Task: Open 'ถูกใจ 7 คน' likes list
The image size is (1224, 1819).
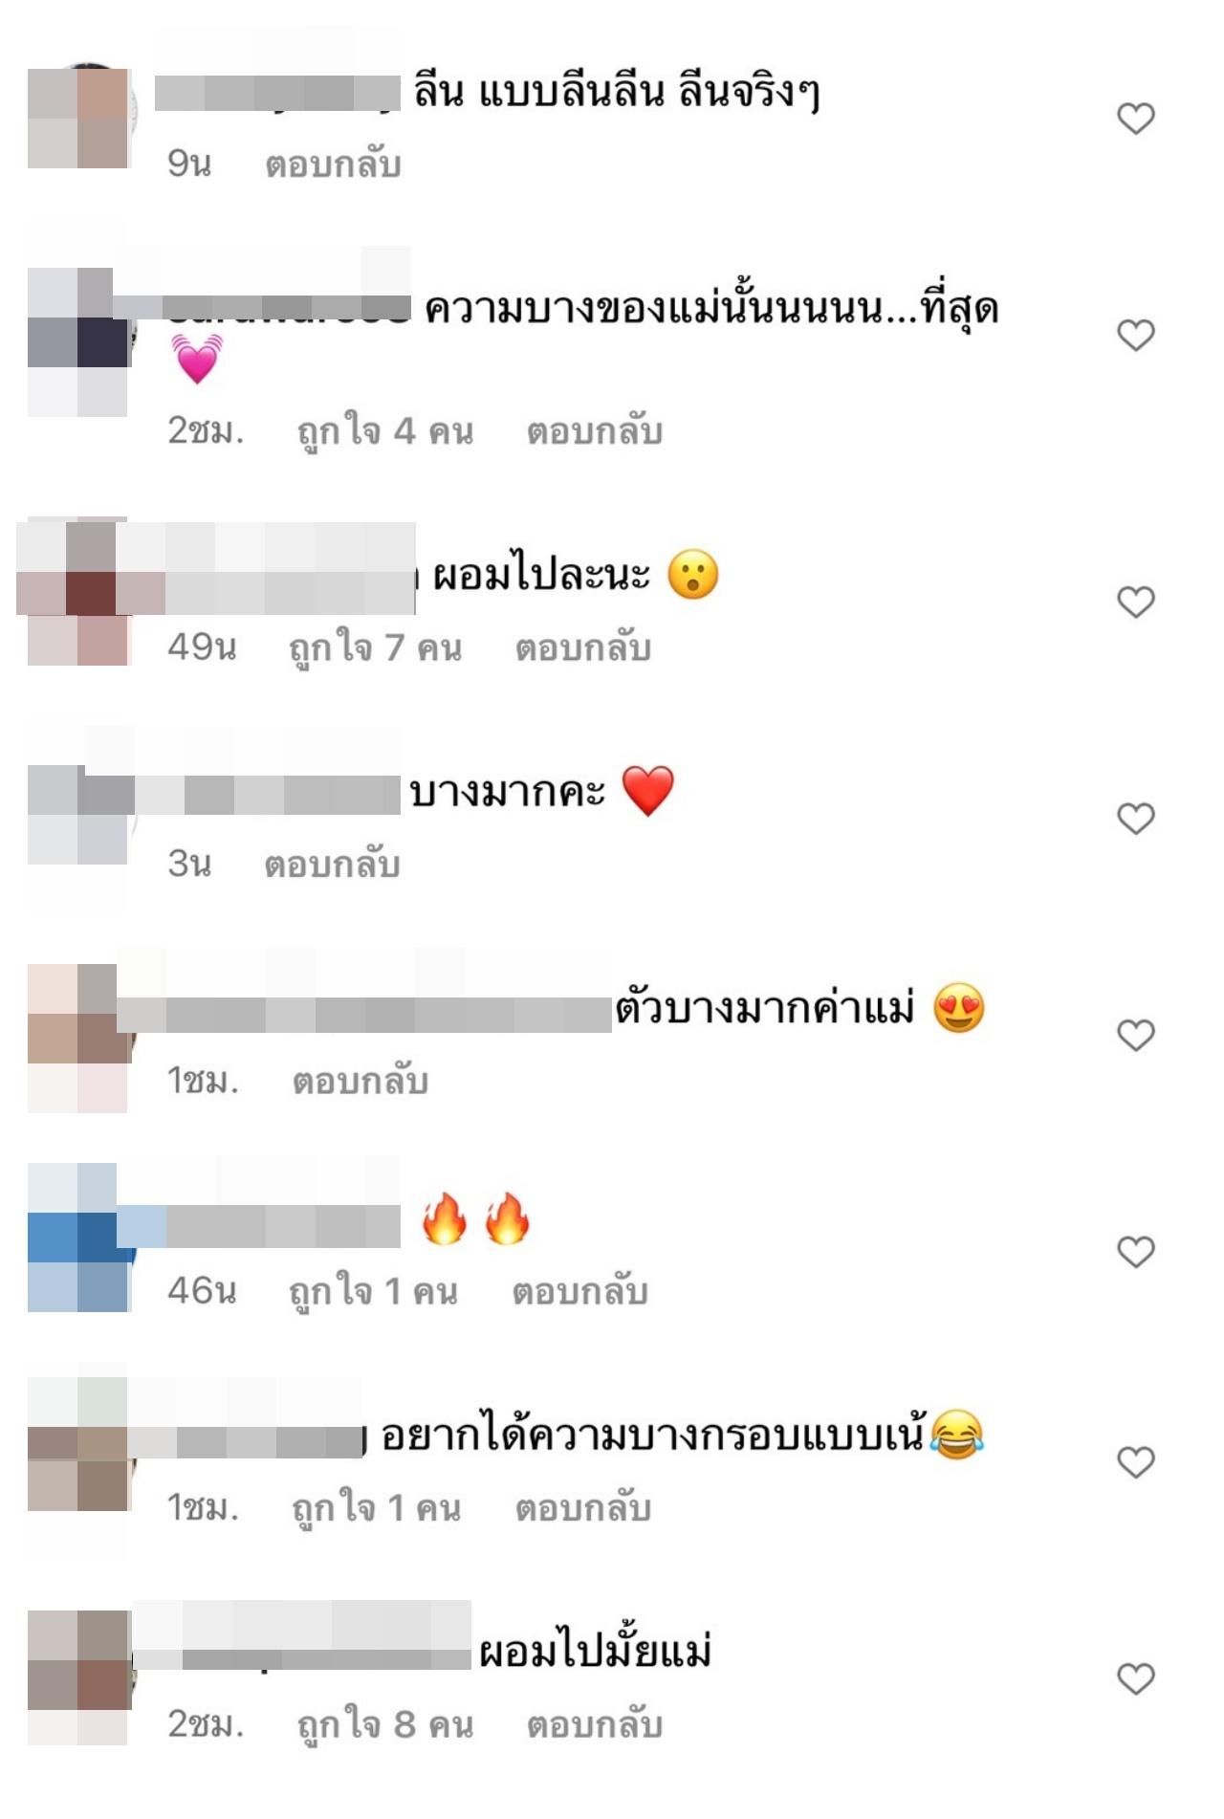Action: pos(376,649)
